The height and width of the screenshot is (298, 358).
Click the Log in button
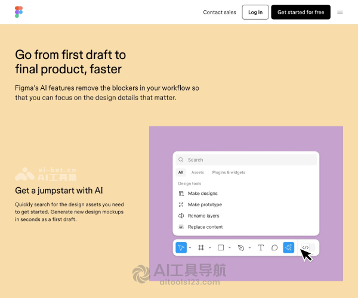(x=255, y=12)
